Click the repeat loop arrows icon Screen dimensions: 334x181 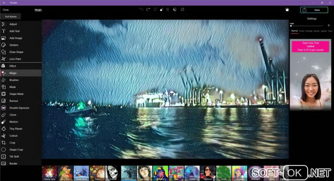[155, 9]
